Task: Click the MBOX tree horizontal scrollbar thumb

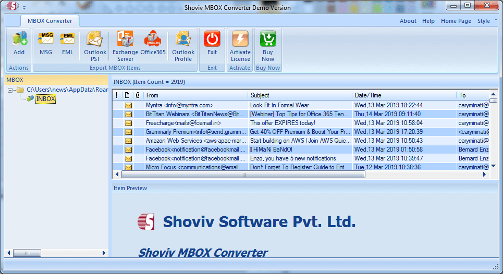Action: (27, 253)
